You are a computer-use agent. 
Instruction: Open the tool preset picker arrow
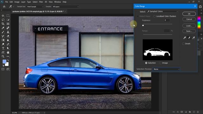coord(13,7)
